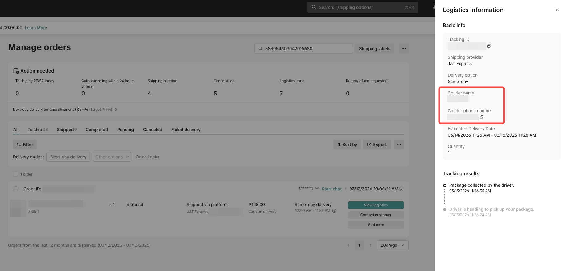This screenshot has height=271, width=565.
Task: Open the global search field
Action: (363, 7)
